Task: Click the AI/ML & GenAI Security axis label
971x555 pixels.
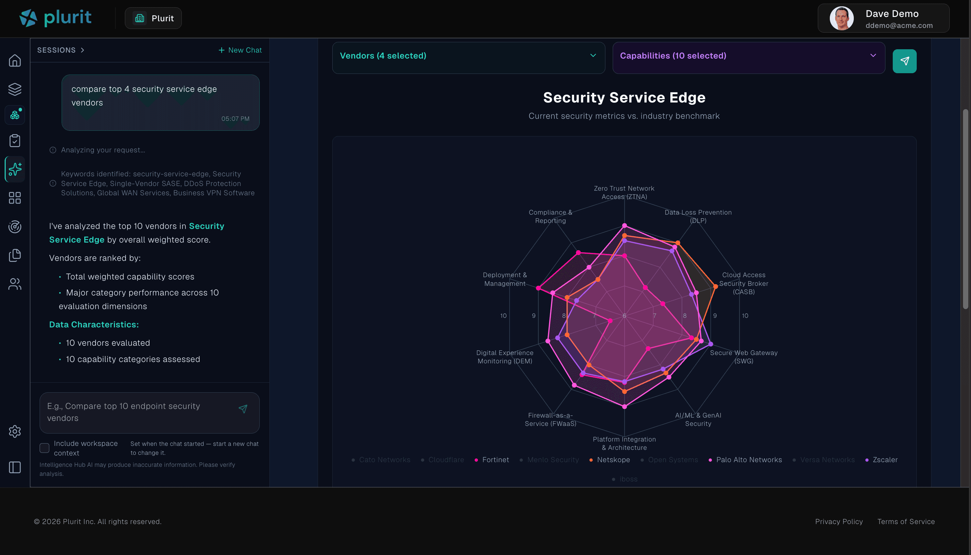Action: [x=698, y=419]
